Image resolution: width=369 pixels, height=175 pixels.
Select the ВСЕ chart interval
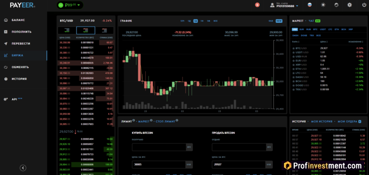point(216,21)
